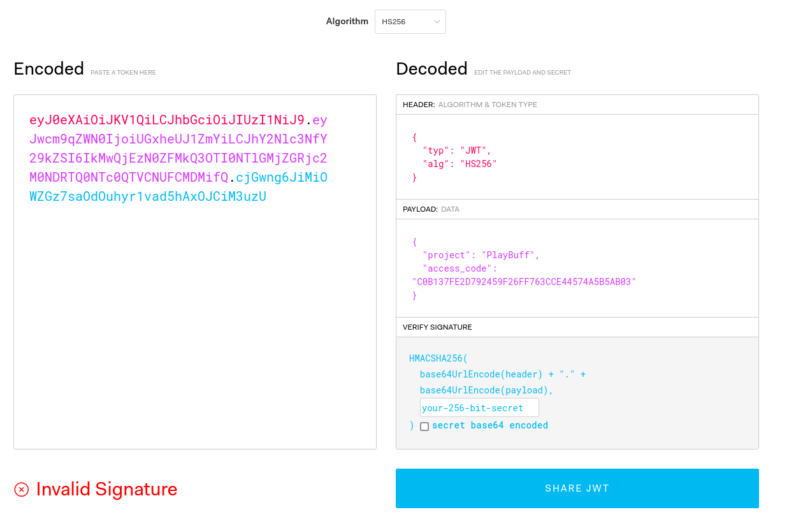This screenshot has height=512, width=789.
Task: Click the your-256-bit-secret input field
Action: tap(479, 408)
